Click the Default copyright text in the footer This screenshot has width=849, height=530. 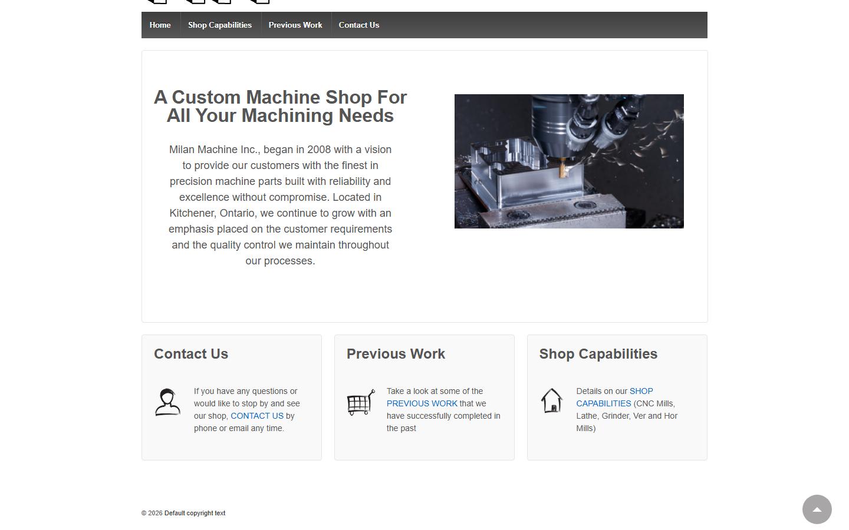195,513
